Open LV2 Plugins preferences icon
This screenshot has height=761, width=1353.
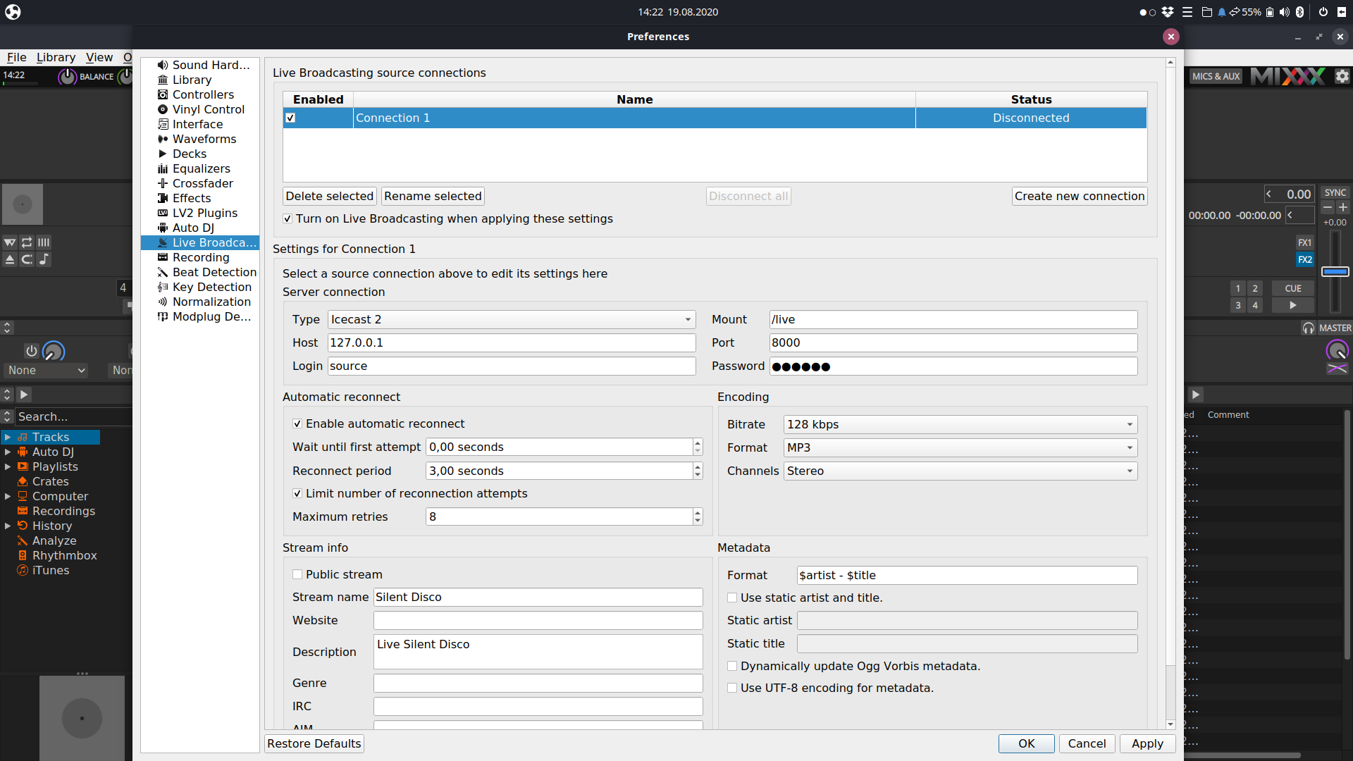pyautogui.click(x=163, y=213)
